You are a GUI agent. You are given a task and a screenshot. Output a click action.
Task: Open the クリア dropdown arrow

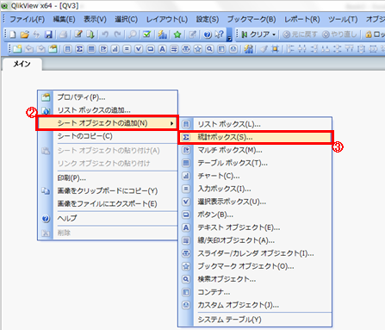[274, 34]
